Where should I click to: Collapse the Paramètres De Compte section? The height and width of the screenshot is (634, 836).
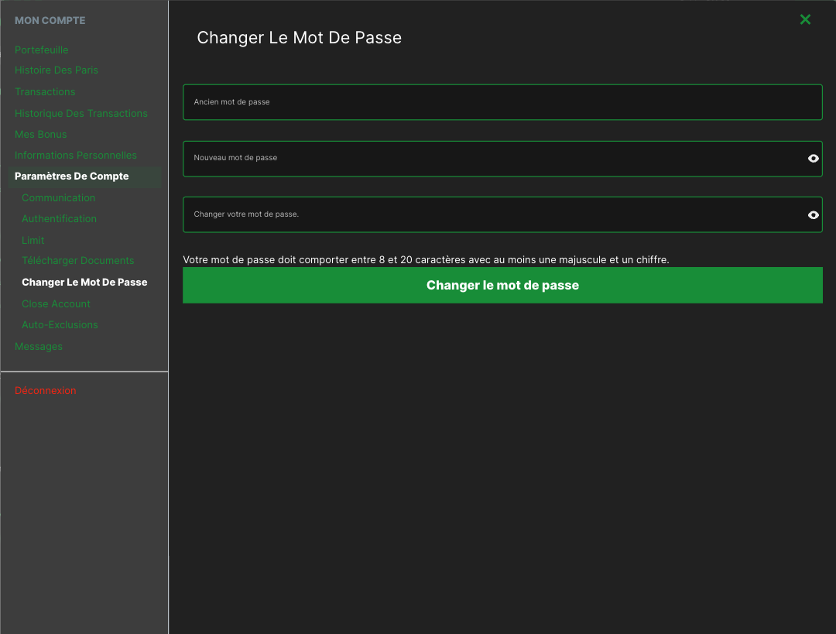pyautogui.click(x=71, y=176)
